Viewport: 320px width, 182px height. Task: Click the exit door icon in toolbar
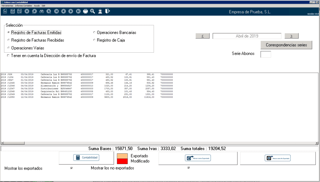click(107, 11)
